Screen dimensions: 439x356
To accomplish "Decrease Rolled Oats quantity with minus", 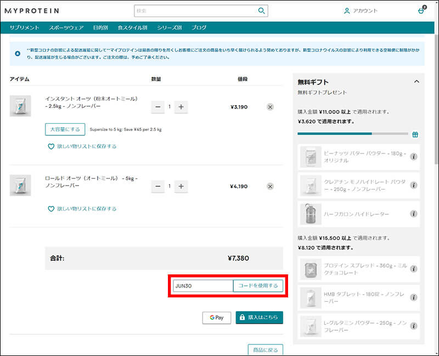I will point(158,186).
